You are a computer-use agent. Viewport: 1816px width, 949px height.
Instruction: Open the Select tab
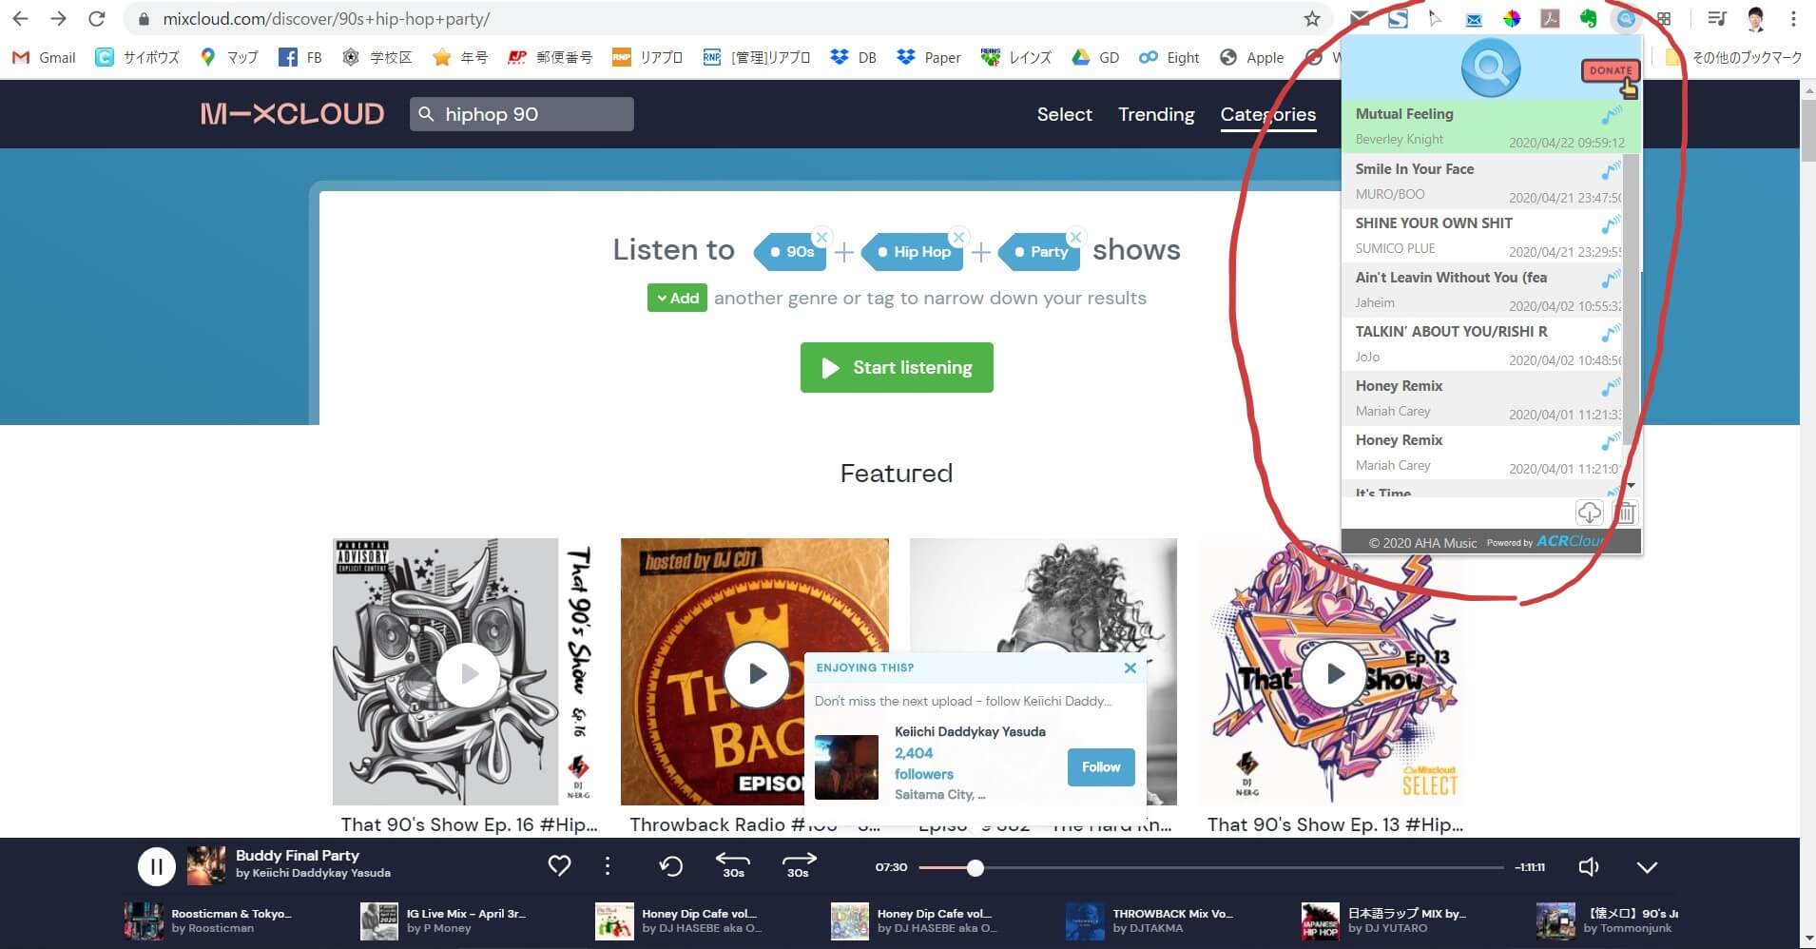(x=1064, y=114)
